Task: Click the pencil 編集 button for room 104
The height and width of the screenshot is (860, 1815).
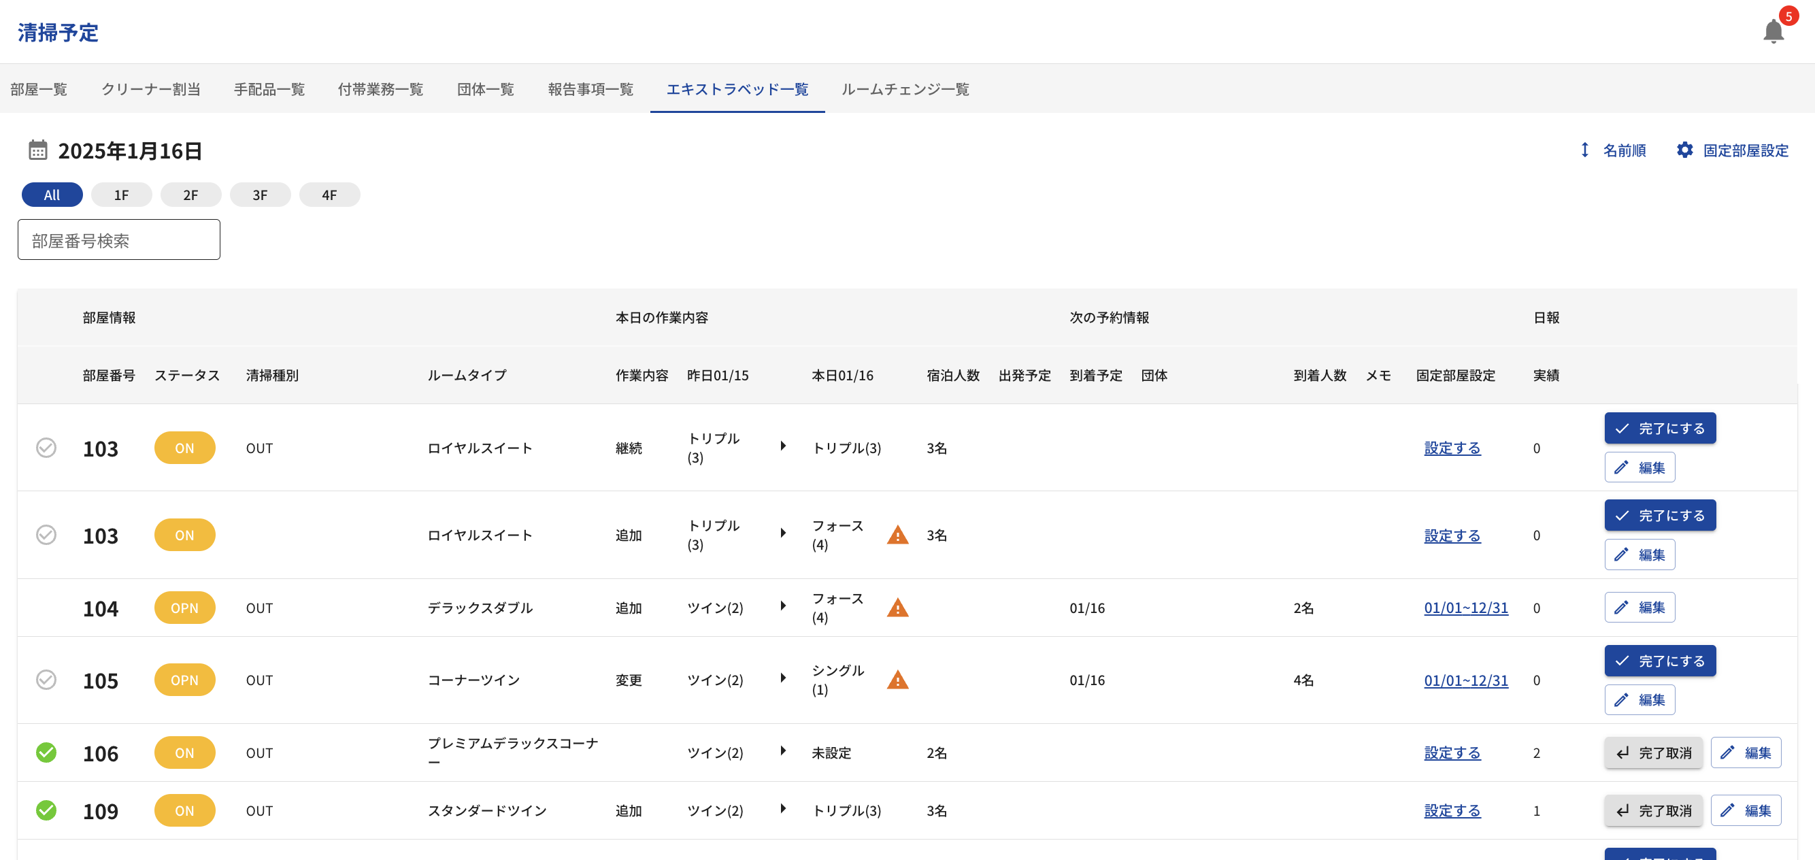Action: 1639,607
